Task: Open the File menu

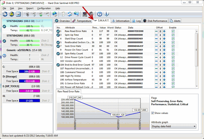Action: 4,8
